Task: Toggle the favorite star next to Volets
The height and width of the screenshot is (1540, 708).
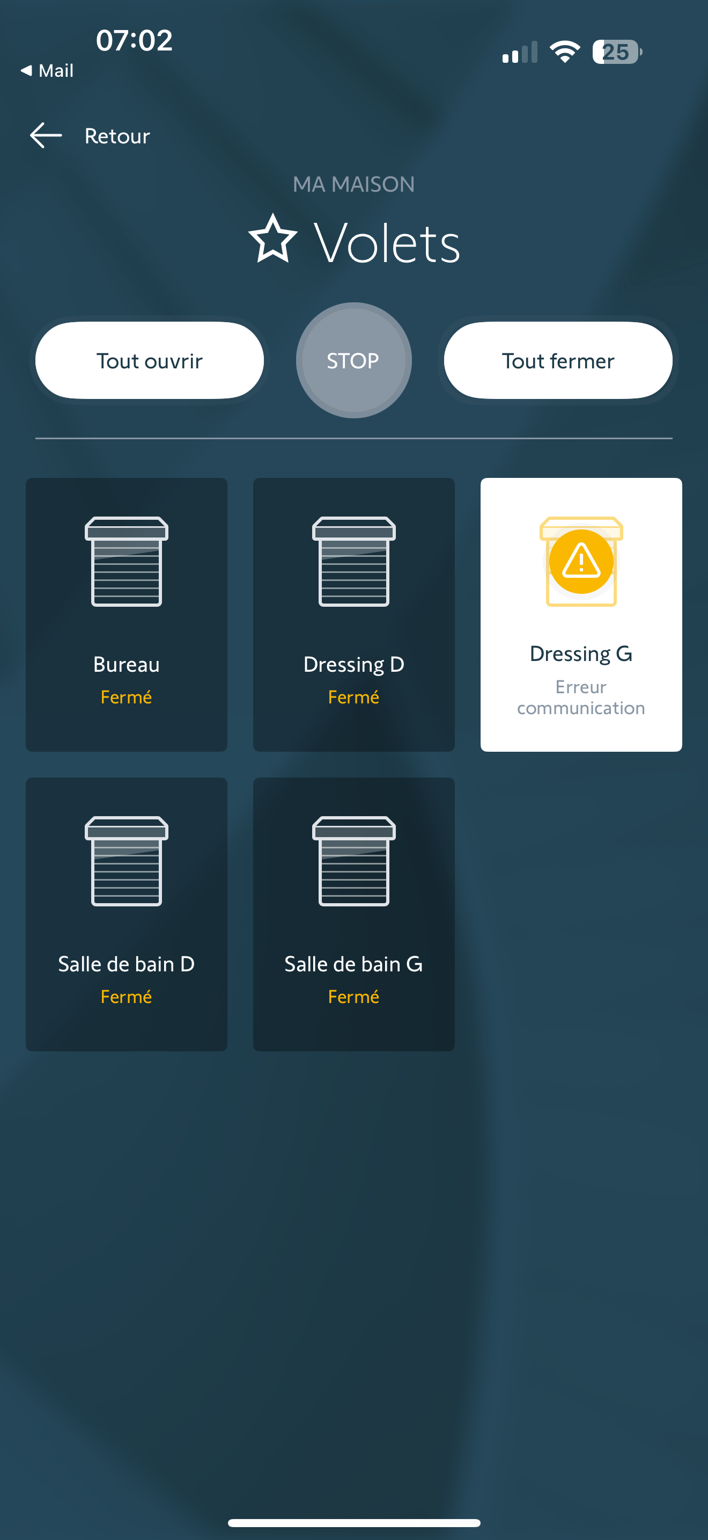Action: pyautogui.click(x=273, y=239)
